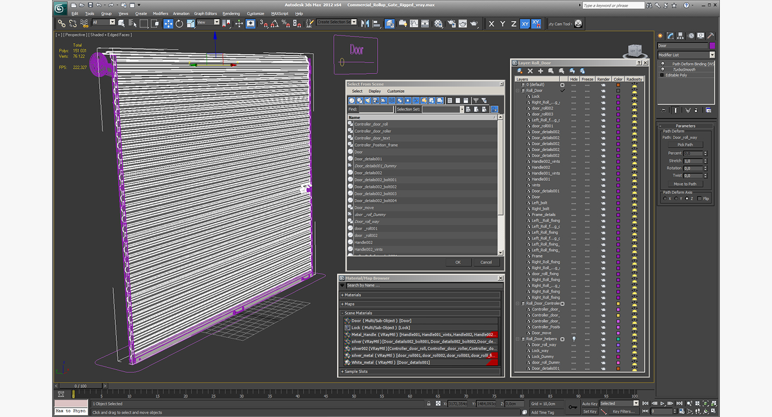Click the Unlink Selection tool icon
Image resolution: width=772 pixels, height=417 pixels.
pyautogui.click(x=73, y=23)
